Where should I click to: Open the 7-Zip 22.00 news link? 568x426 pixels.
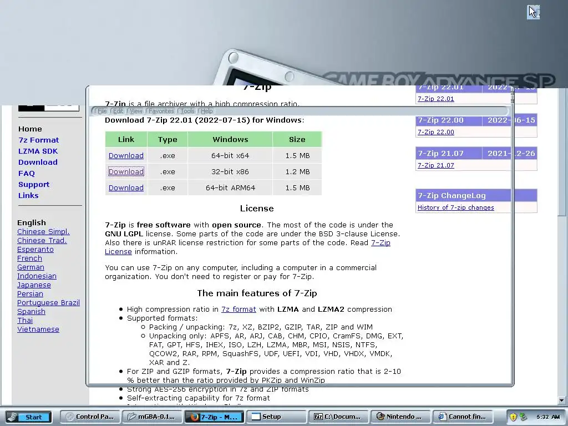point(436,132)
